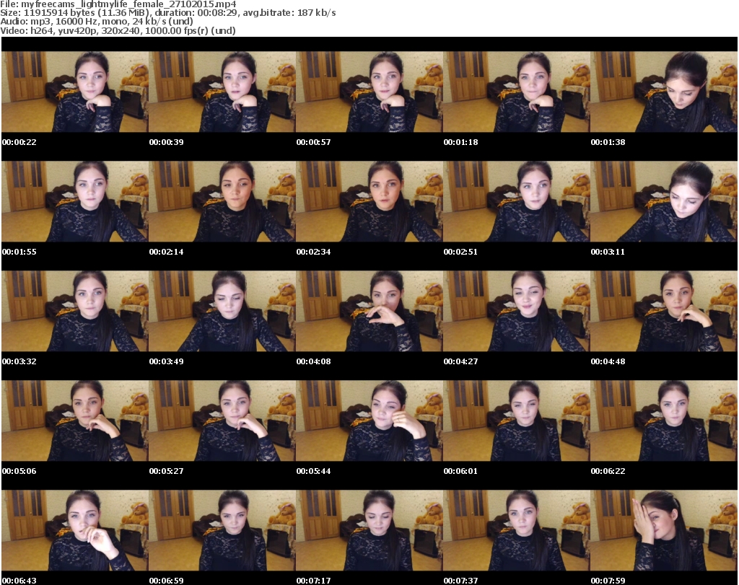
Task: Click the timestamp label 00:06:22
Action: point(608,471)
